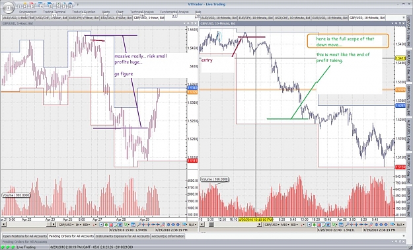The height and width of the screenshot is (250, 413).
Task: Open the Fundamental Analysis menu
Action: tap(174, 12)
